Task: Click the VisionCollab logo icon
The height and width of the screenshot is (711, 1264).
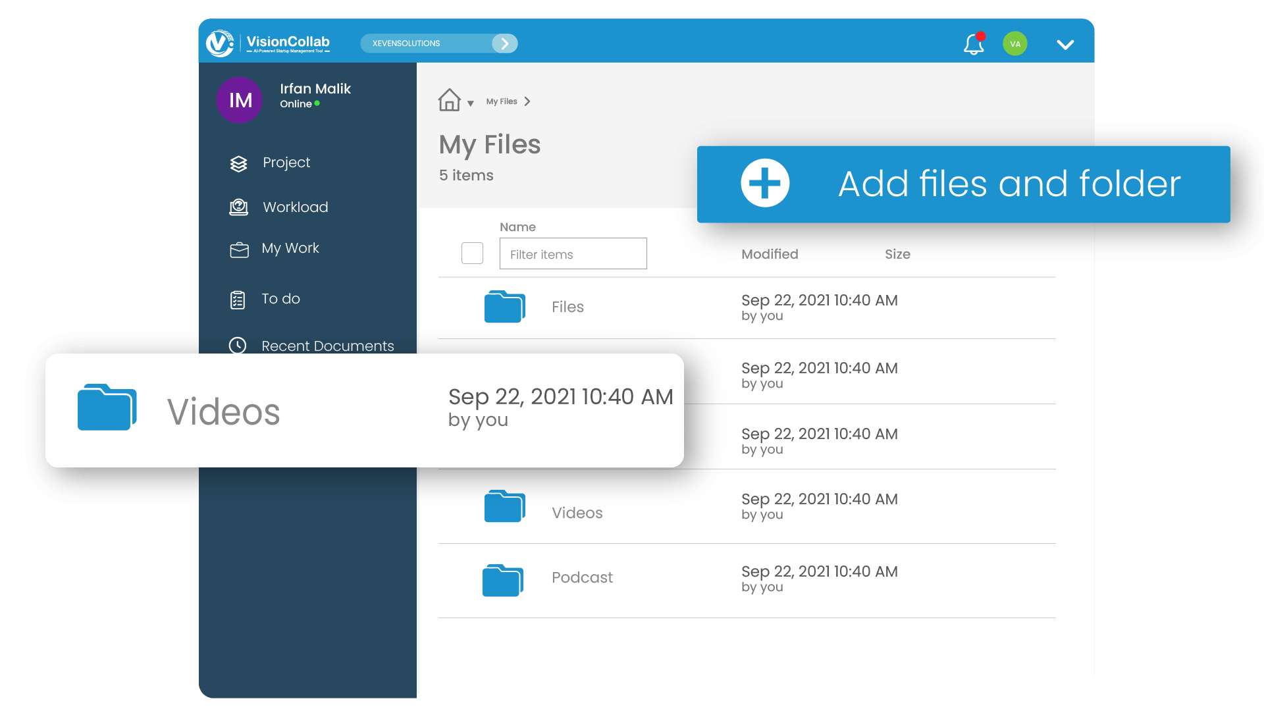Action: click(220, 43)
